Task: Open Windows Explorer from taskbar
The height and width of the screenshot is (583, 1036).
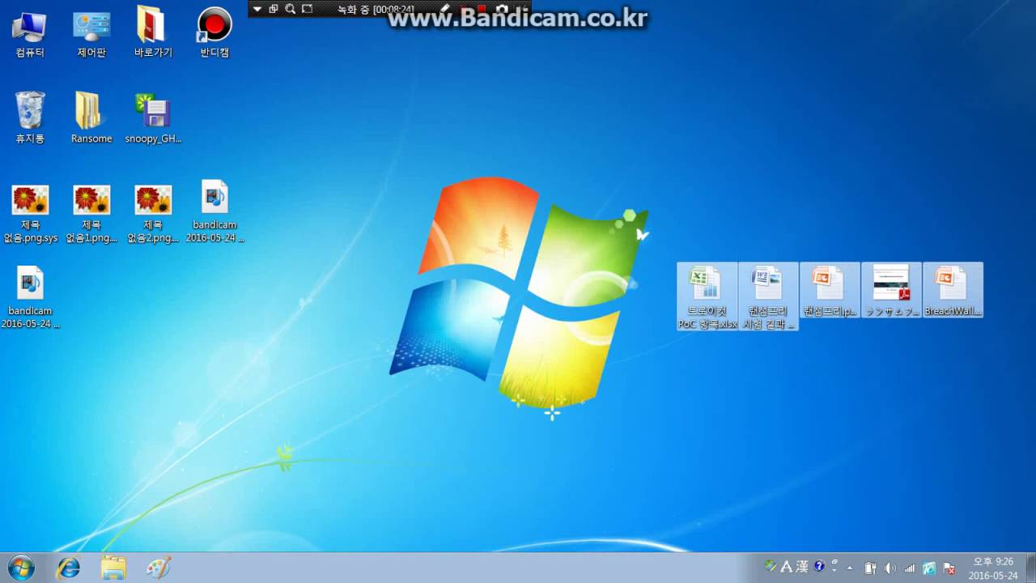Action: pos(113,568)
